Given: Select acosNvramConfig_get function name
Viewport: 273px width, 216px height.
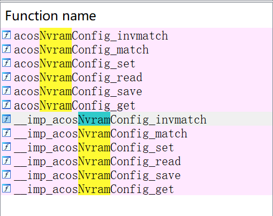Looking at the screenshot, I should click(74, 105).
